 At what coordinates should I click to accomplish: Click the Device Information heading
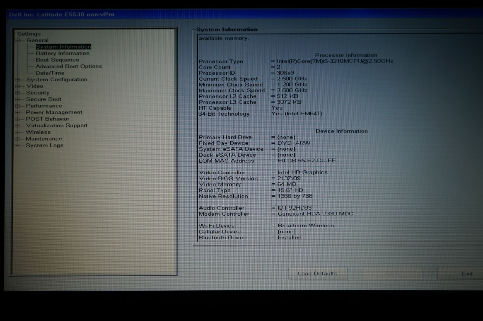342,131
